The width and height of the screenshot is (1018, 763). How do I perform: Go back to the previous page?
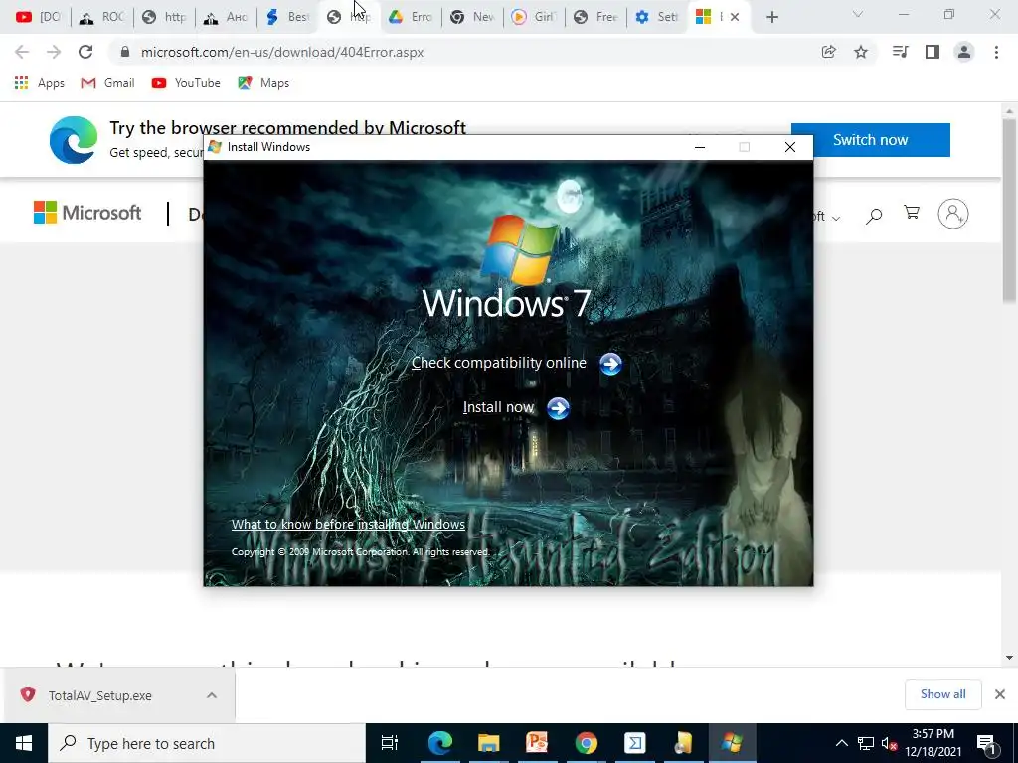[x=22, y=52]
